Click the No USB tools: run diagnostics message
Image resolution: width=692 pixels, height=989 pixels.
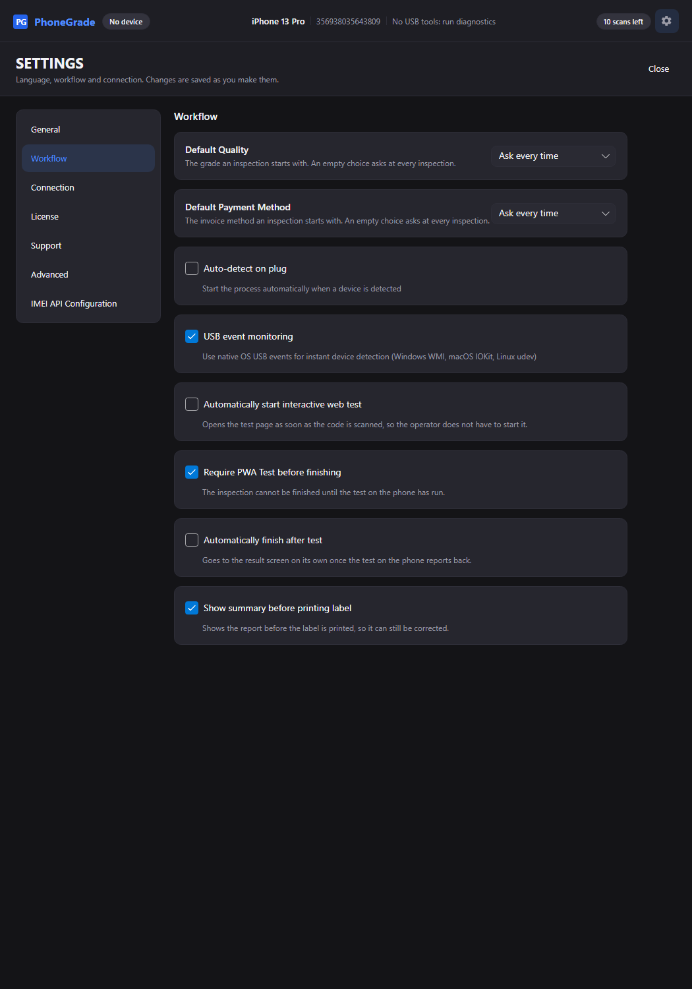(x=444, y=22)
